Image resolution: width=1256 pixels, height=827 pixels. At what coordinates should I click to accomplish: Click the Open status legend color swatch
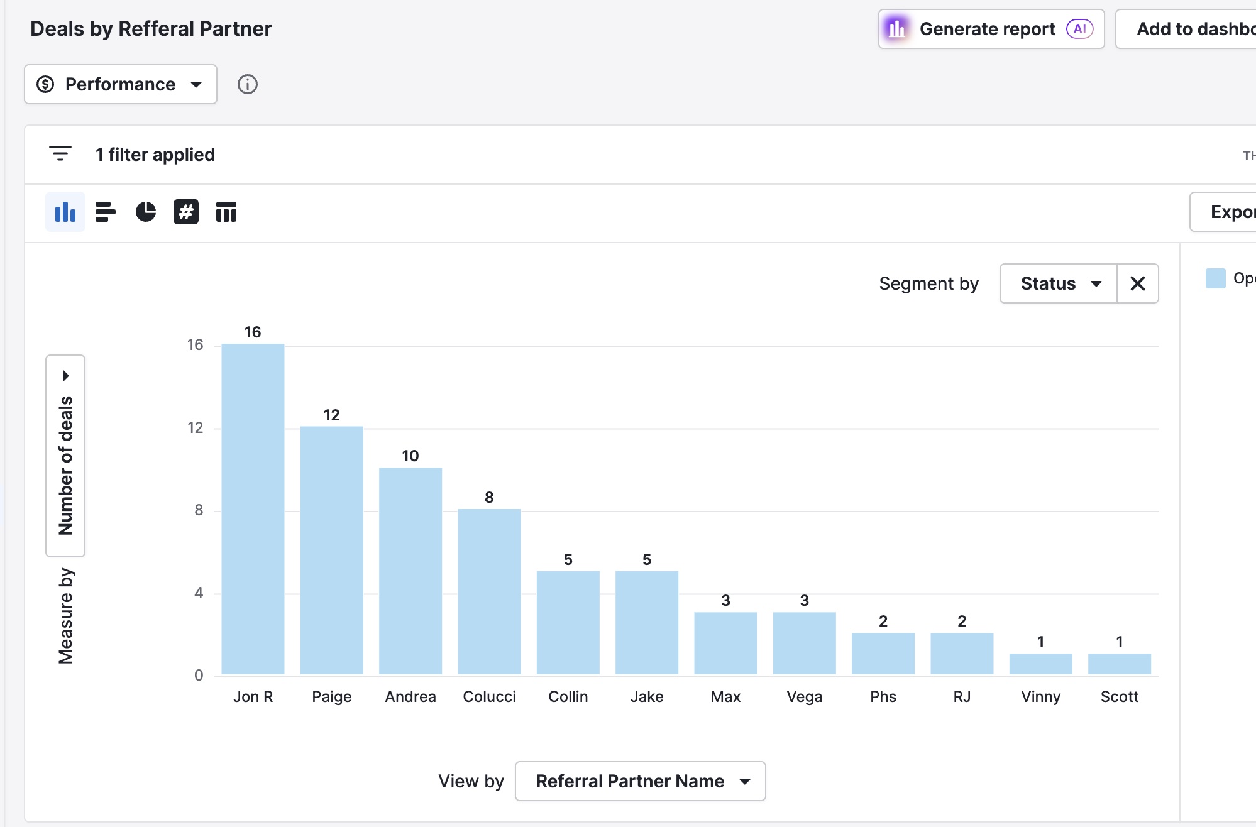click(1216, 278)
